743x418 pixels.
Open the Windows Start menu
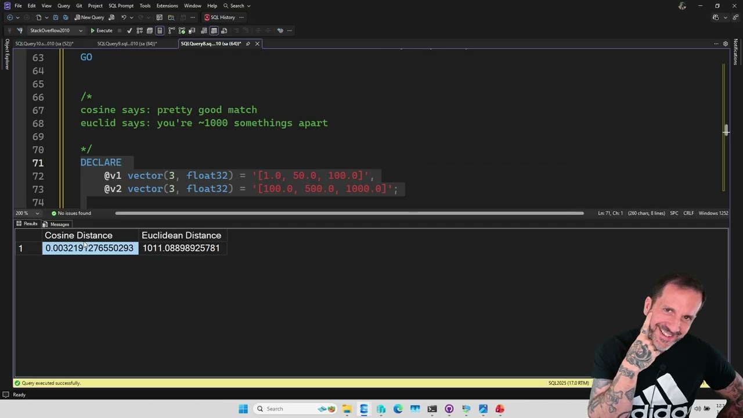coord(243,409)
